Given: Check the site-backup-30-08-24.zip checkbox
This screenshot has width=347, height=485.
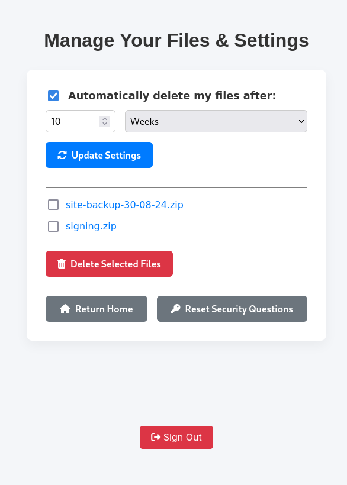Looking at the screenshot, I should pyautogui.click(x=53, y=205).
